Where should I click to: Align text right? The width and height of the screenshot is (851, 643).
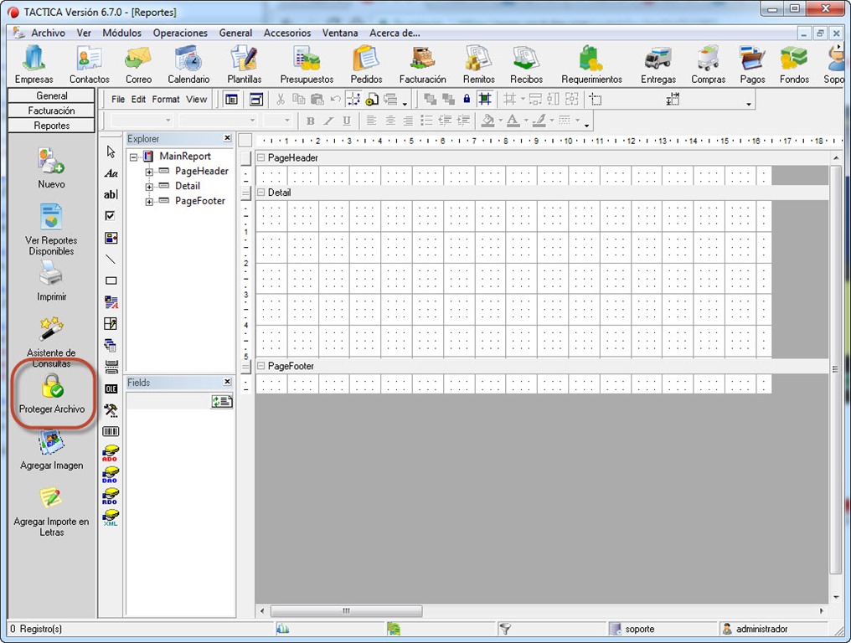[408, 121]
